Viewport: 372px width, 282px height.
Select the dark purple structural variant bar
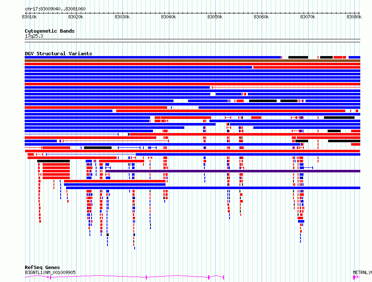(x=233, y=171)
